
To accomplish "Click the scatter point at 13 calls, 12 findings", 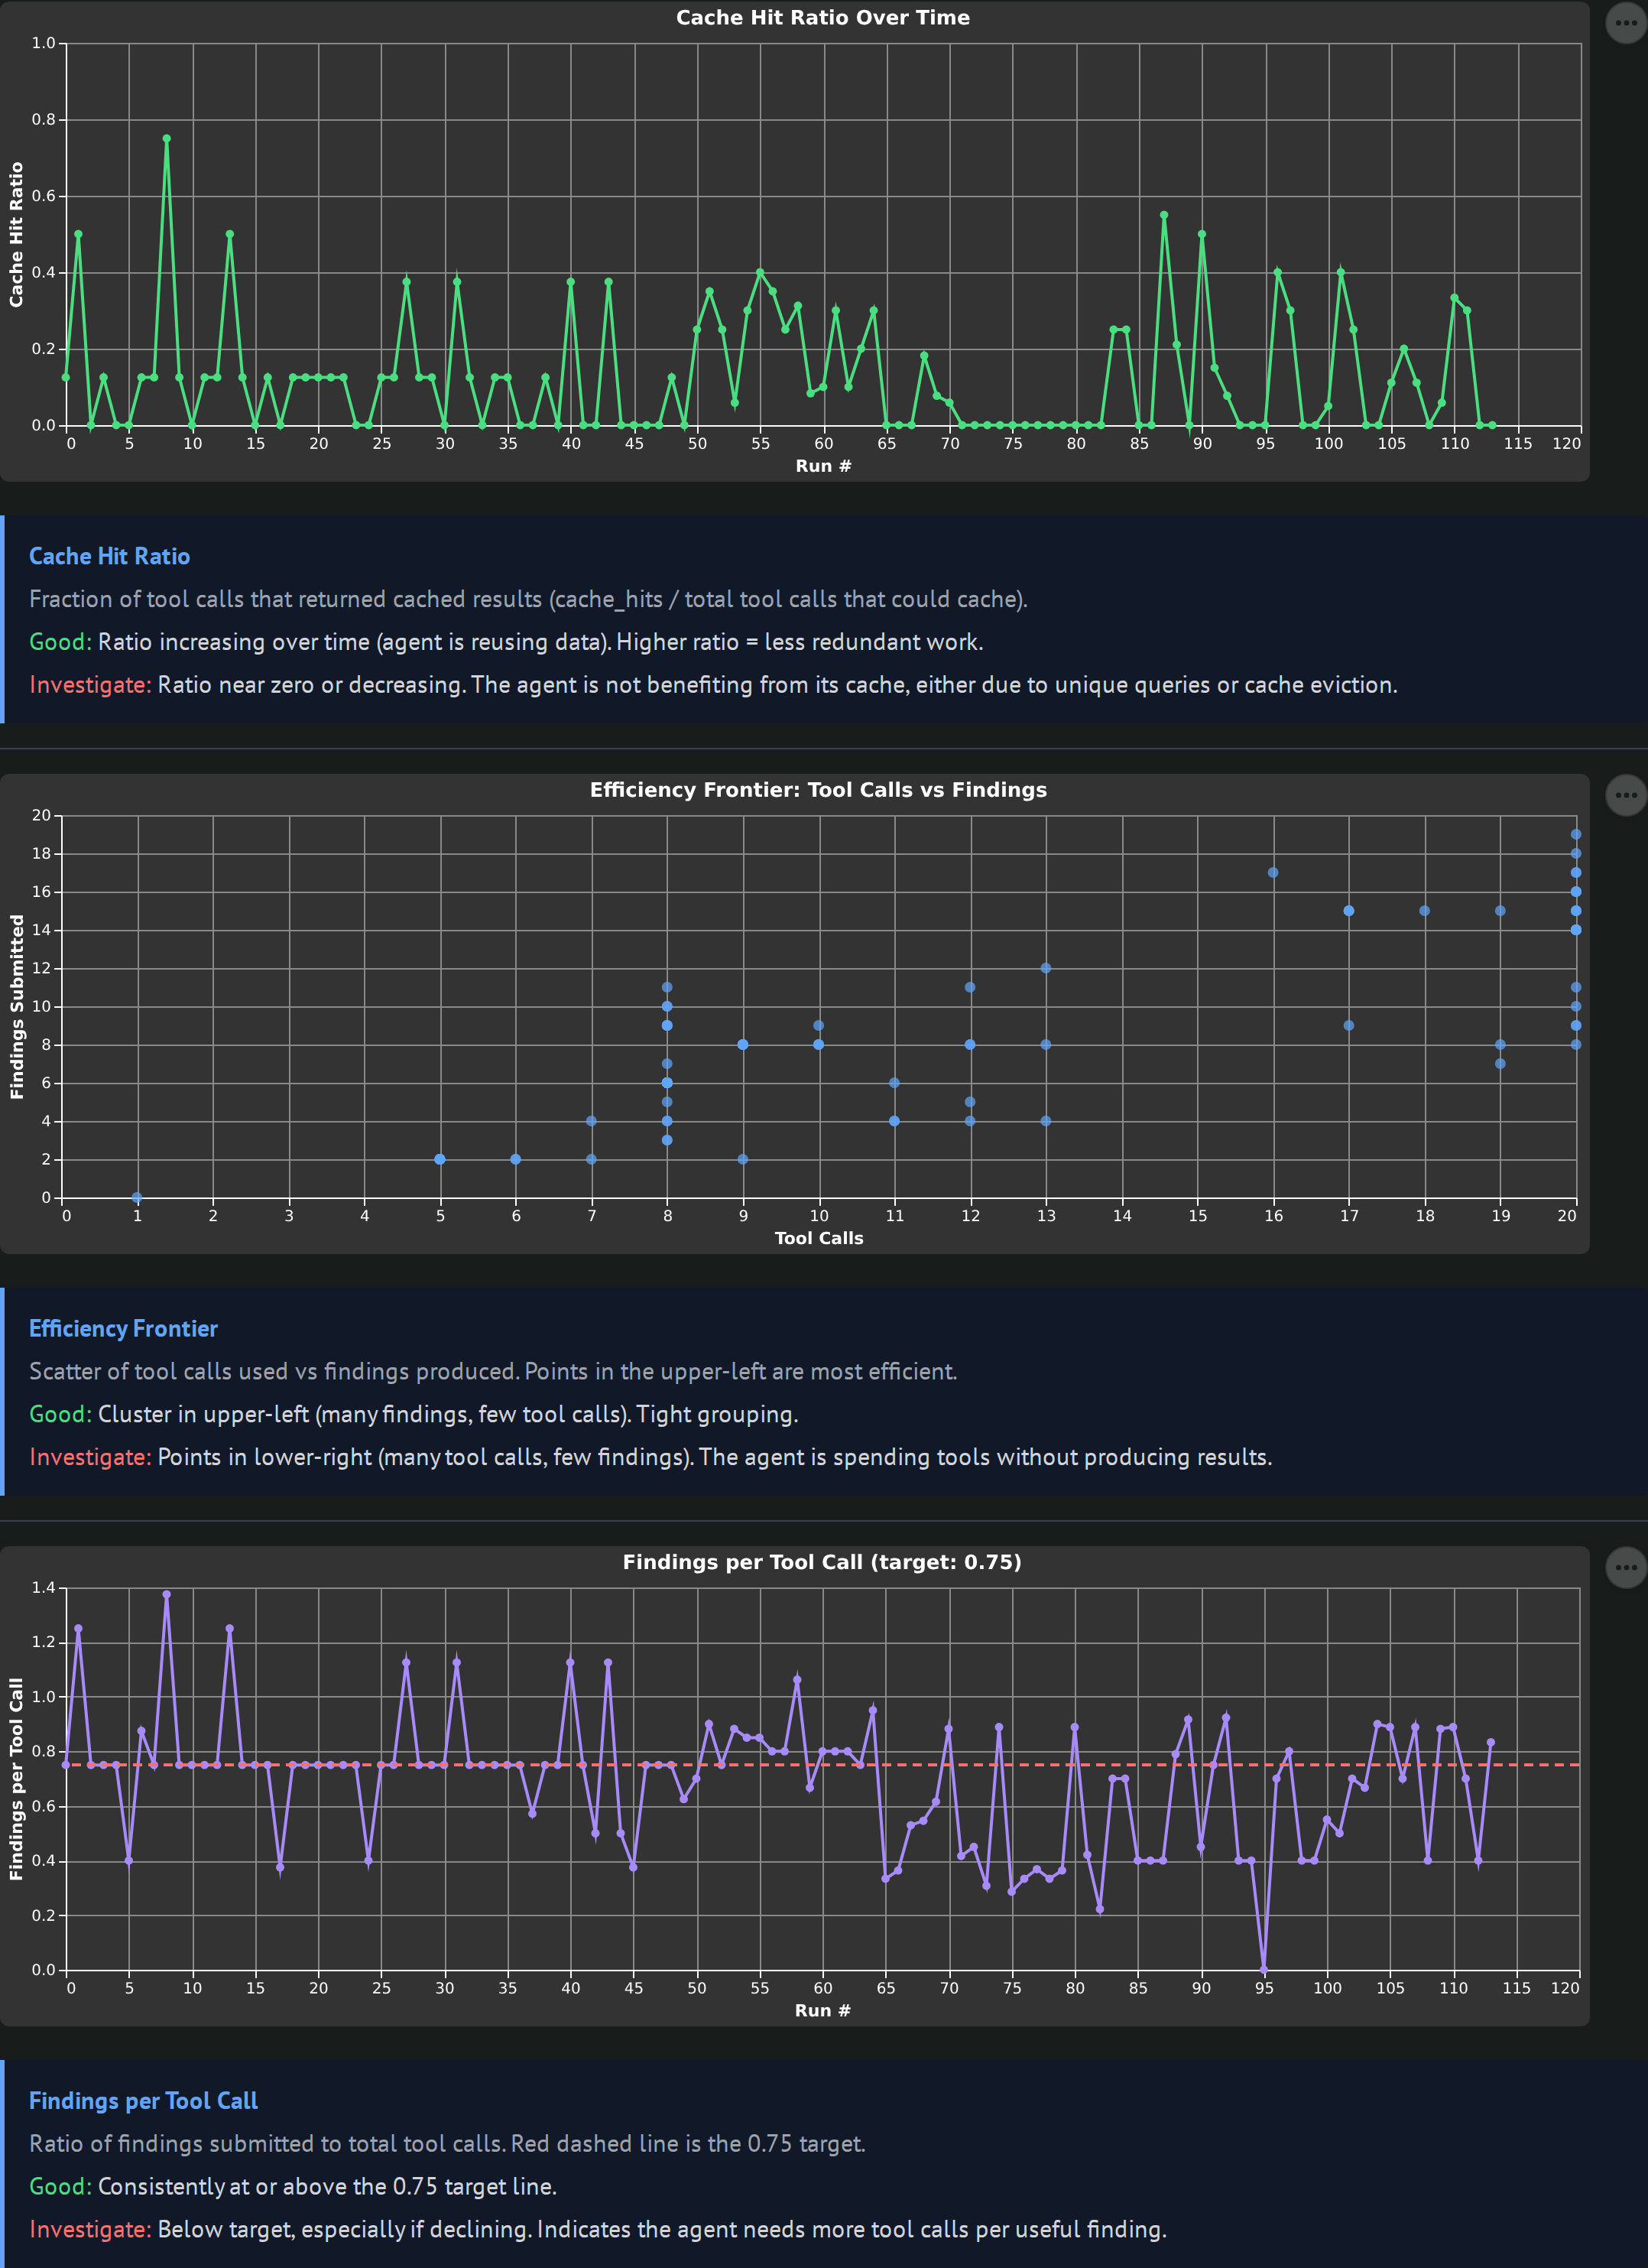I will click(x=1046, y=968).
